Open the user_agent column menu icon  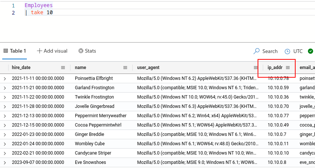256,68
